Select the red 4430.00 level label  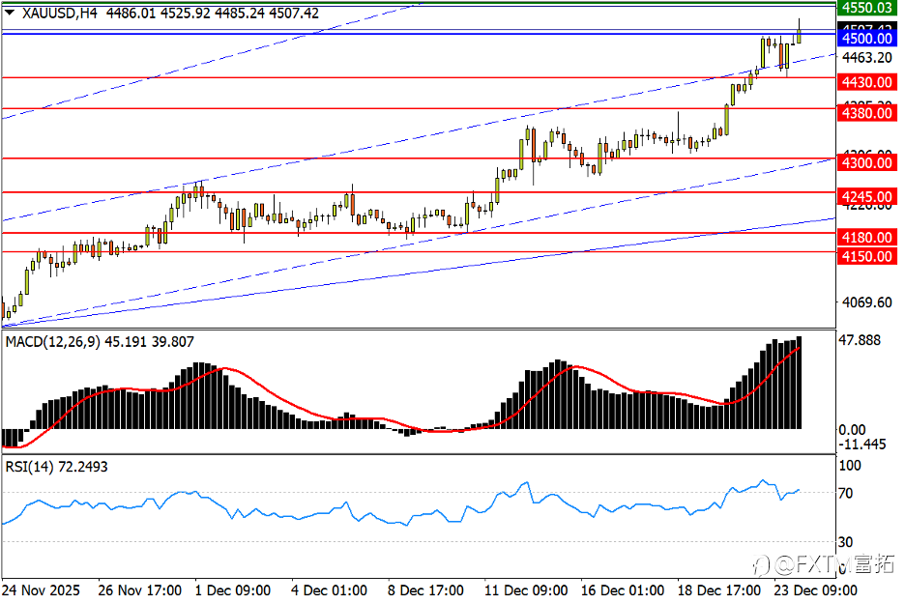pos(866,82)
